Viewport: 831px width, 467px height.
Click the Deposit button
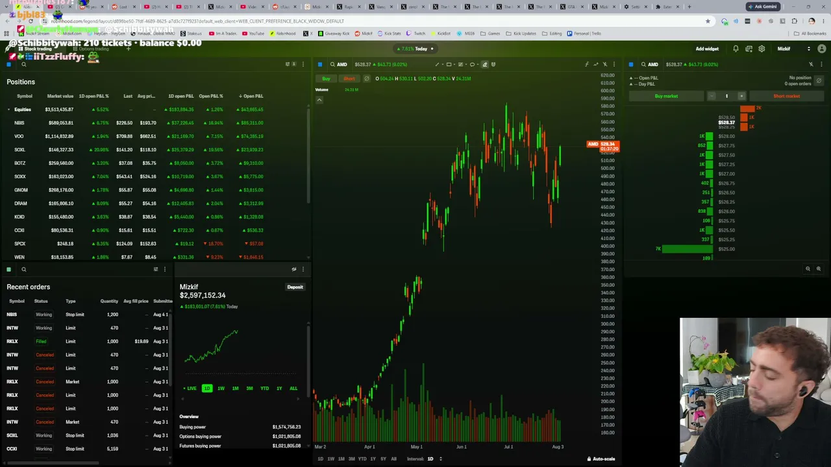(x=295, y=287)
